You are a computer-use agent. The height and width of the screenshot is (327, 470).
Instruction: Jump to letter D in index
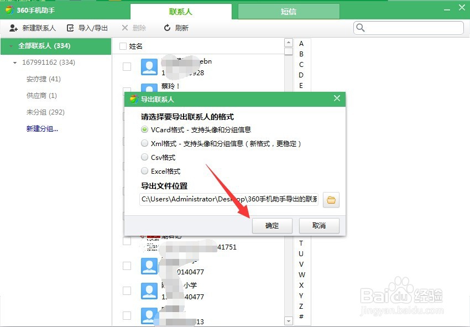point(301,75)
